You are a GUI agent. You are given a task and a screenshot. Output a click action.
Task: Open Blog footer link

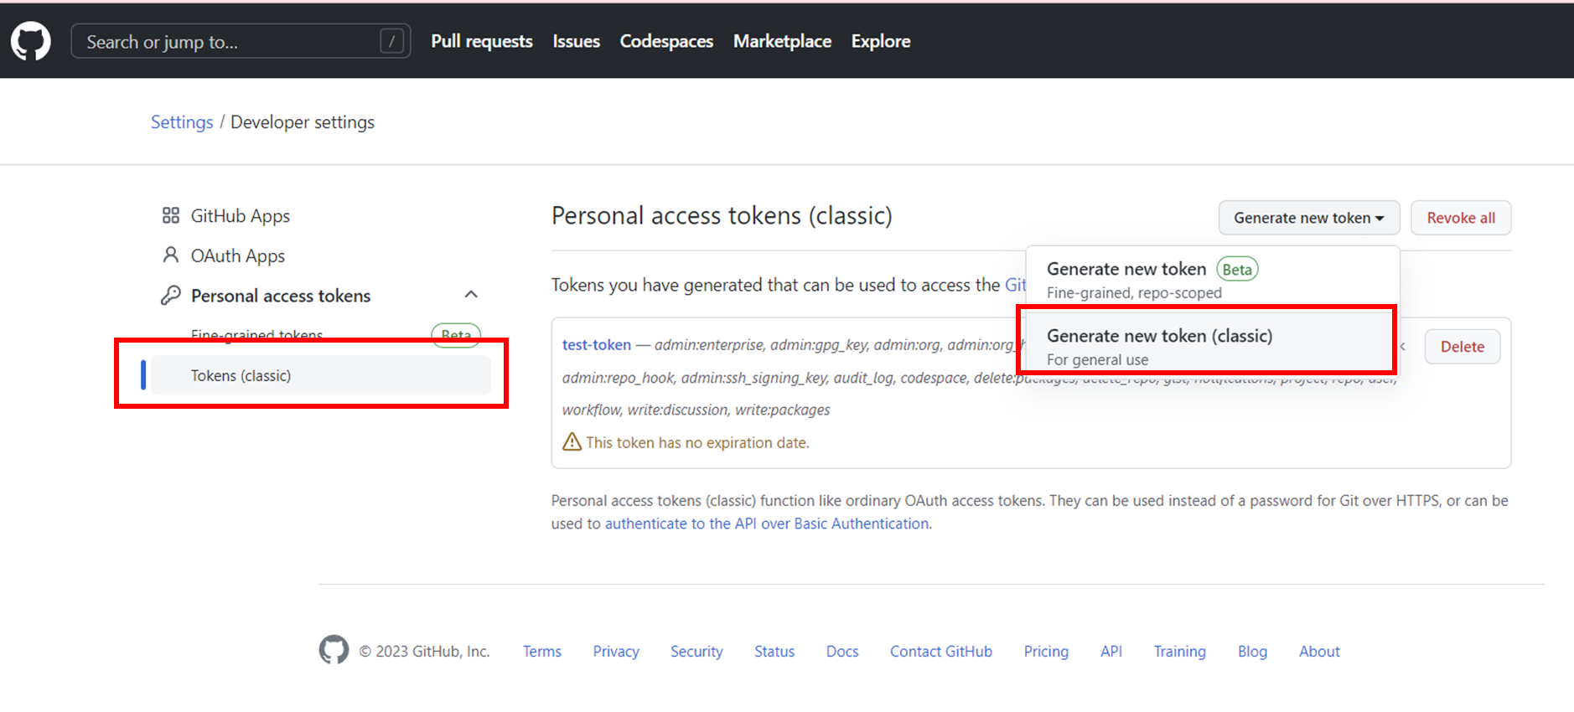[x=1252, y=651]
